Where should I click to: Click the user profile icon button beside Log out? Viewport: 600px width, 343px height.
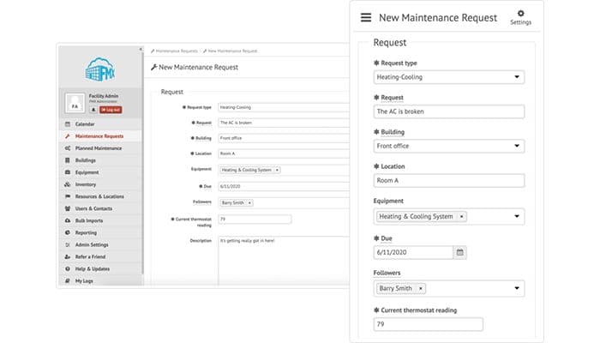click(x=93, y=110)
